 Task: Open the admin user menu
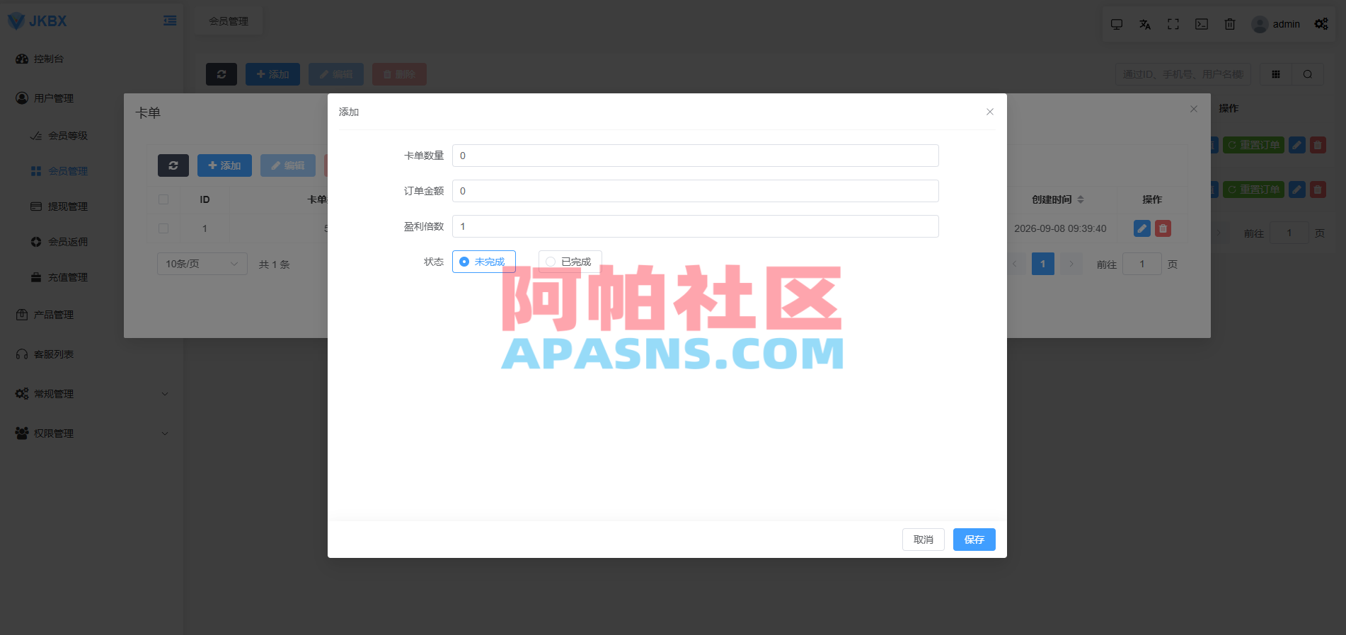(x=1276, y=24)
